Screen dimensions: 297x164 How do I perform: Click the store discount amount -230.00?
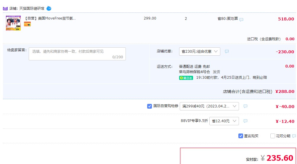[285, 52]
